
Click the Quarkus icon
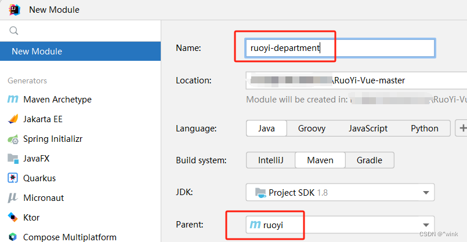(x=13, y=178)
